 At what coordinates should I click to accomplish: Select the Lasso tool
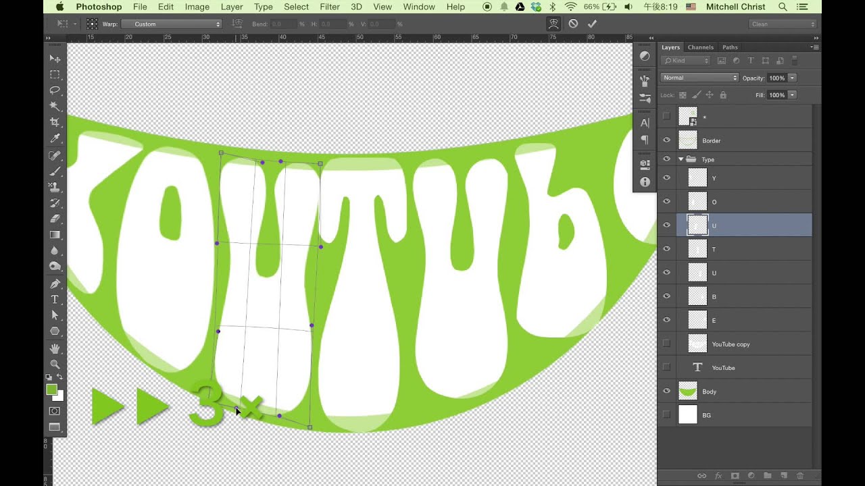pyautogui.click(x=55, y=90)
